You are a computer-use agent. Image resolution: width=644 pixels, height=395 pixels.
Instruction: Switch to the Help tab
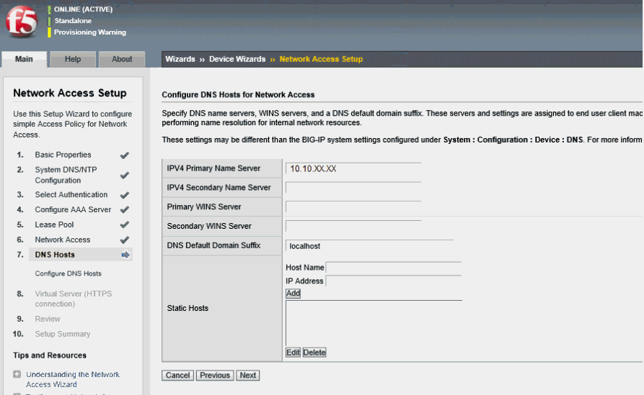[x=73, y=59]
